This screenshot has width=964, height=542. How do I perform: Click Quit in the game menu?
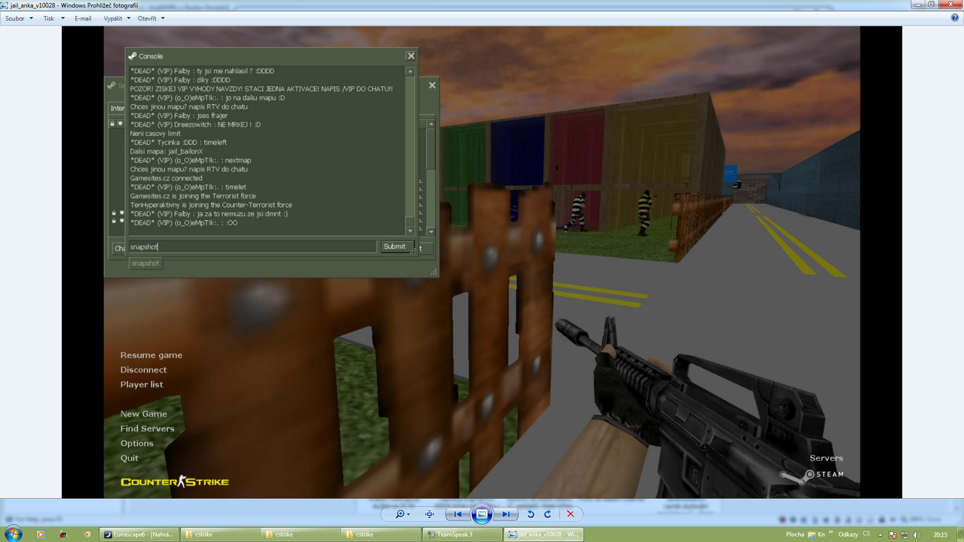[129, 458]
